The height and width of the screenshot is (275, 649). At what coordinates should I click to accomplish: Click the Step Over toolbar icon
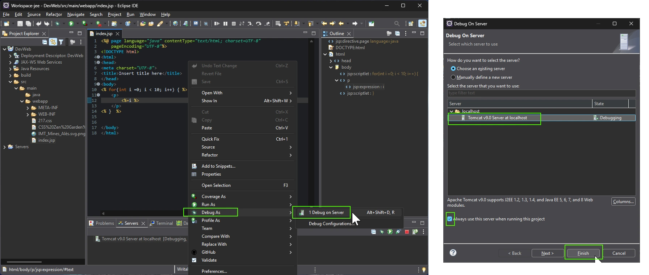[259, 23]
